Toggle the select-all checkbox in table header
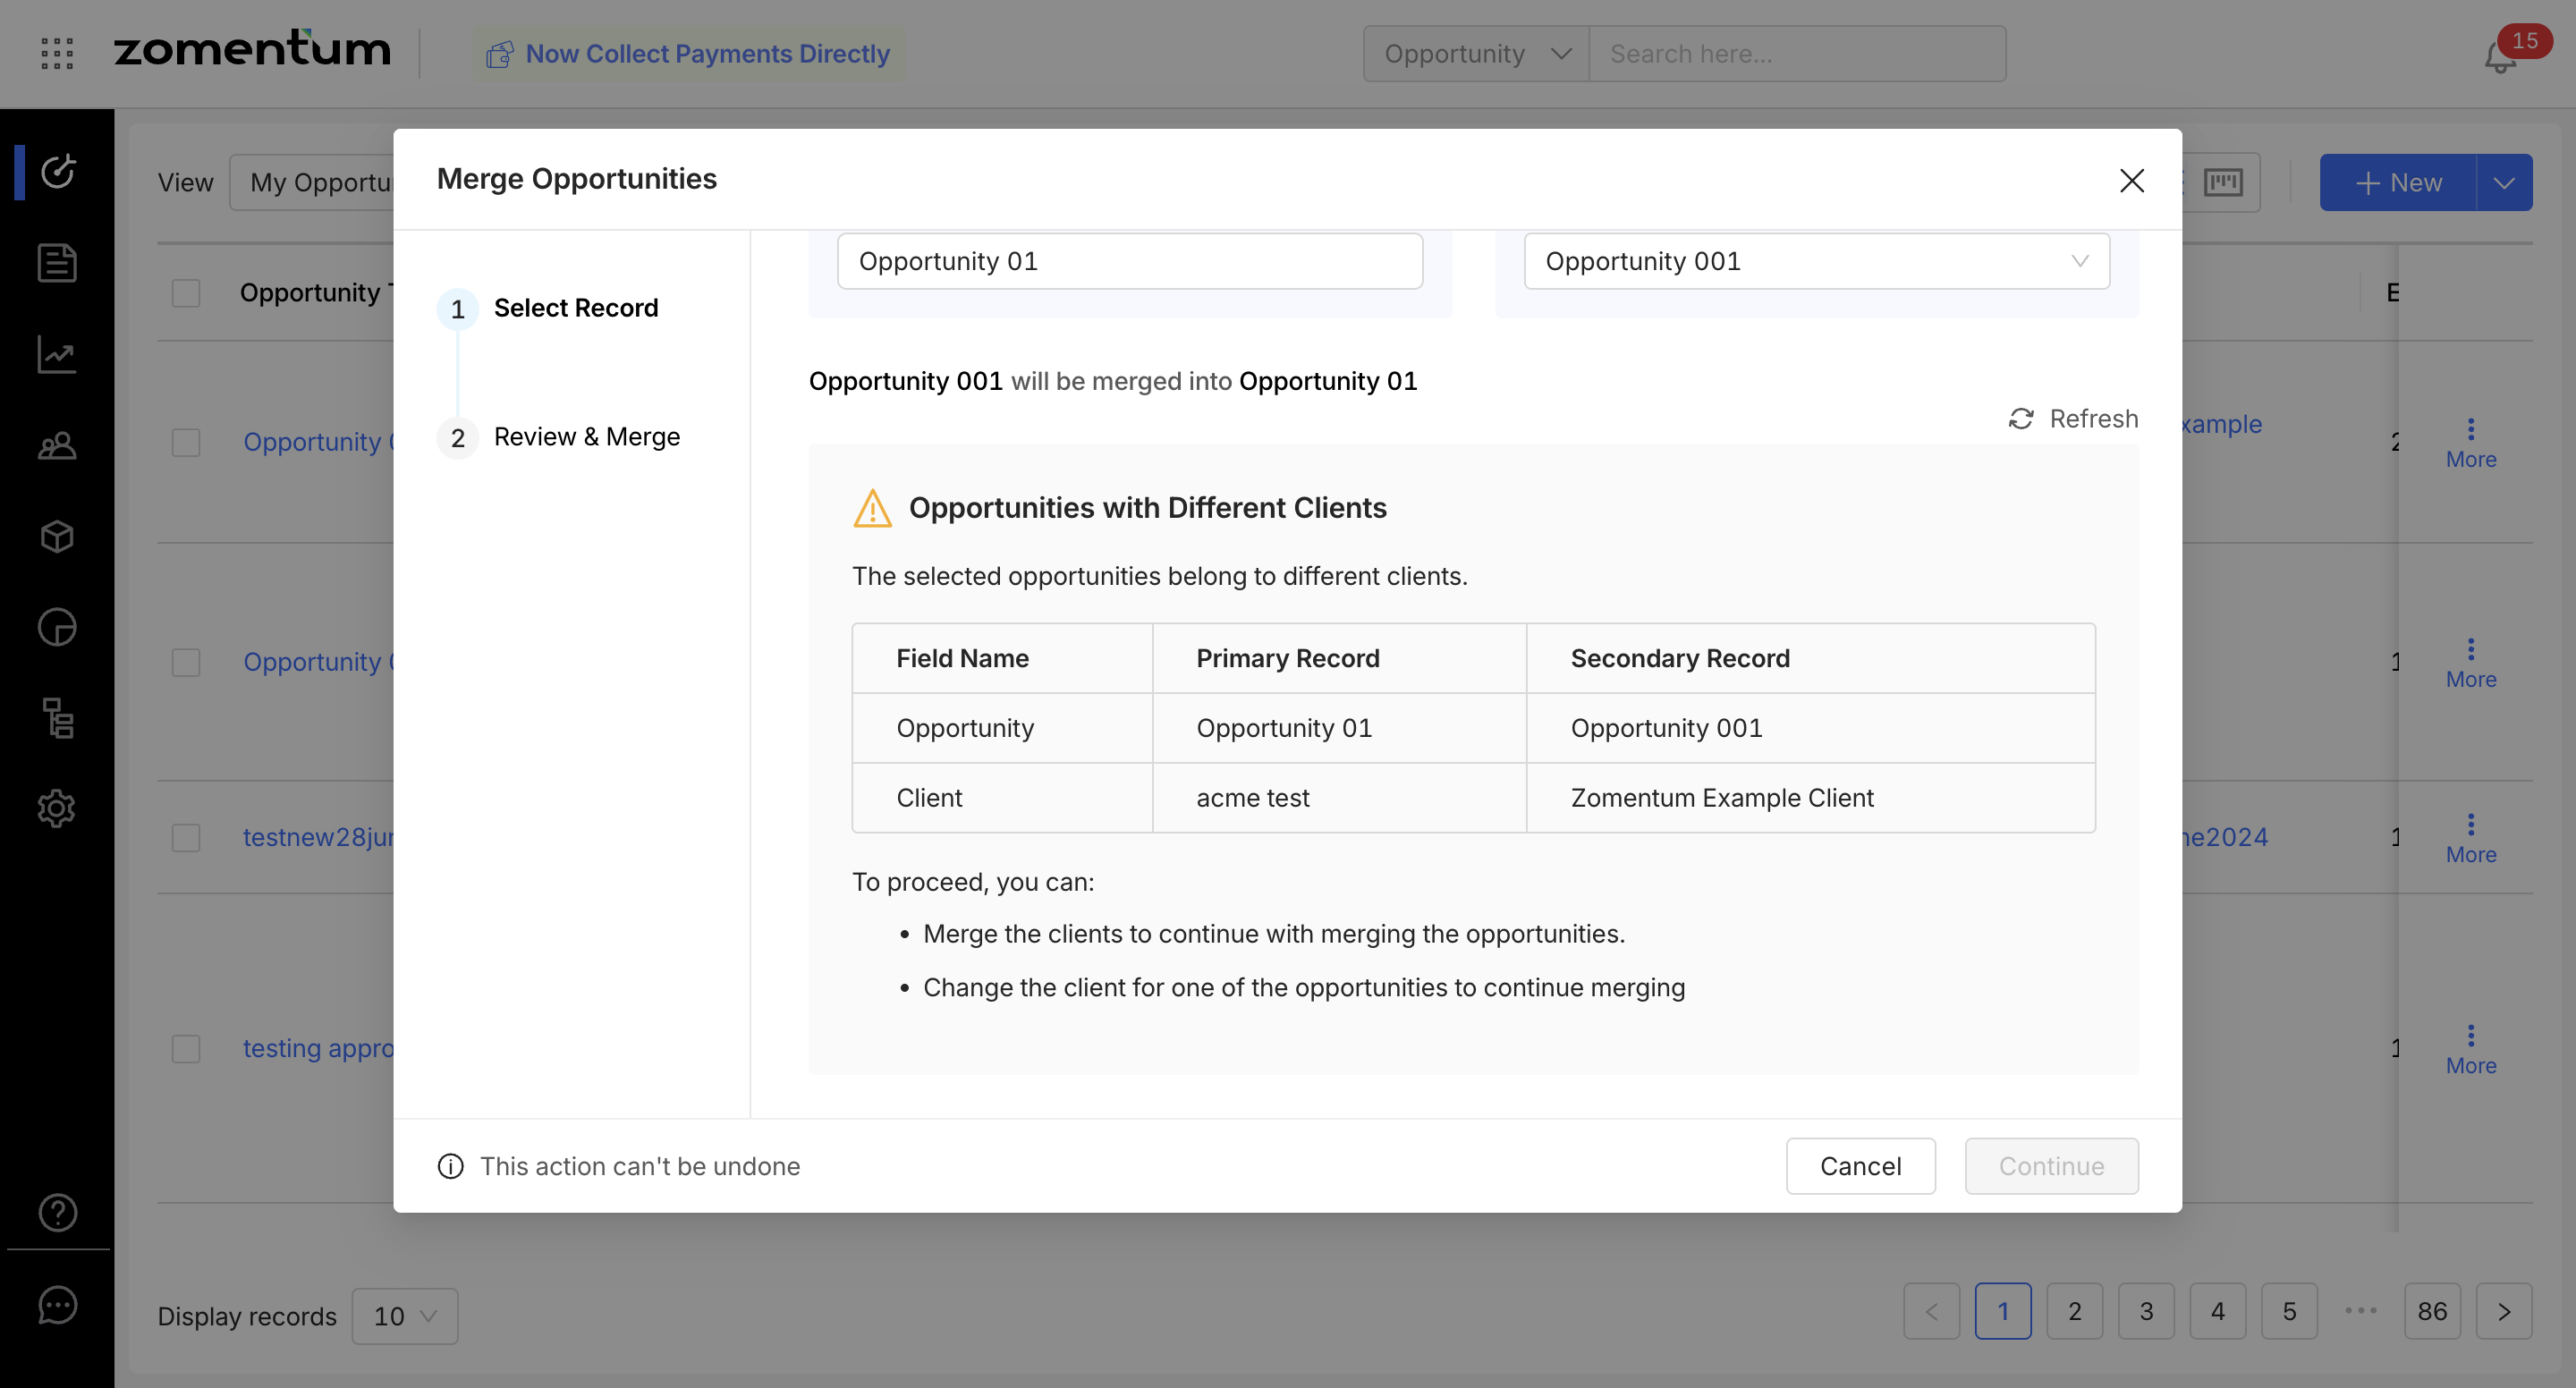 coord(186,293)
